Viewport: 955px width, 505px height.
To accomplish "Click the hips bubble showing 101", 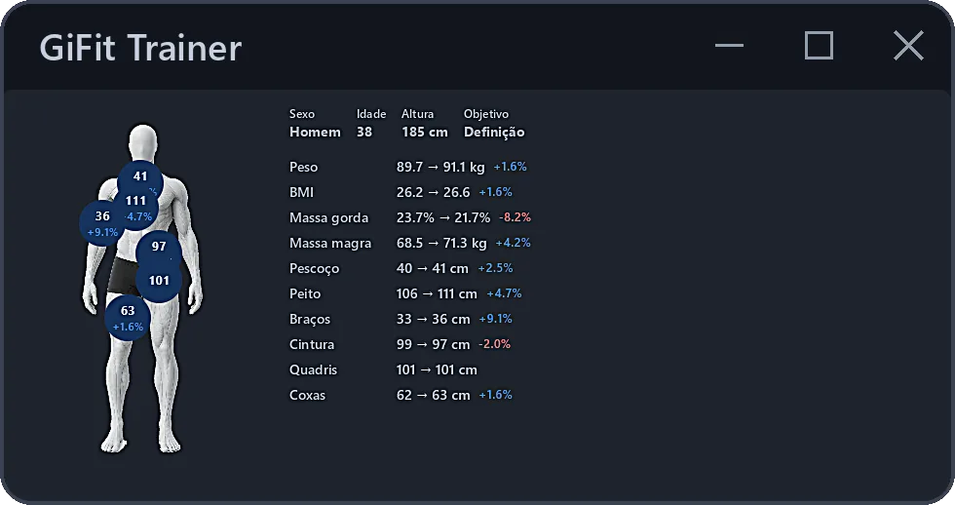I will point(159,280).
